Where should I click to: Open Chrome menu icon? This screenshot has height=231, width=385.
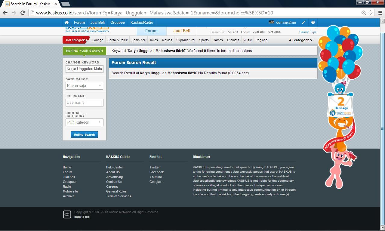pyautogui.click(x=380, y=13)
